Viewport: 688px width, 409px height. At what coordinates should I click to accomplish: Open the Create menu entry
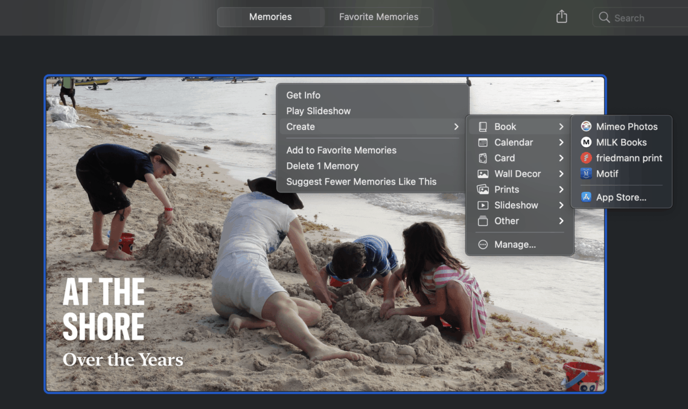coord(372,127)
